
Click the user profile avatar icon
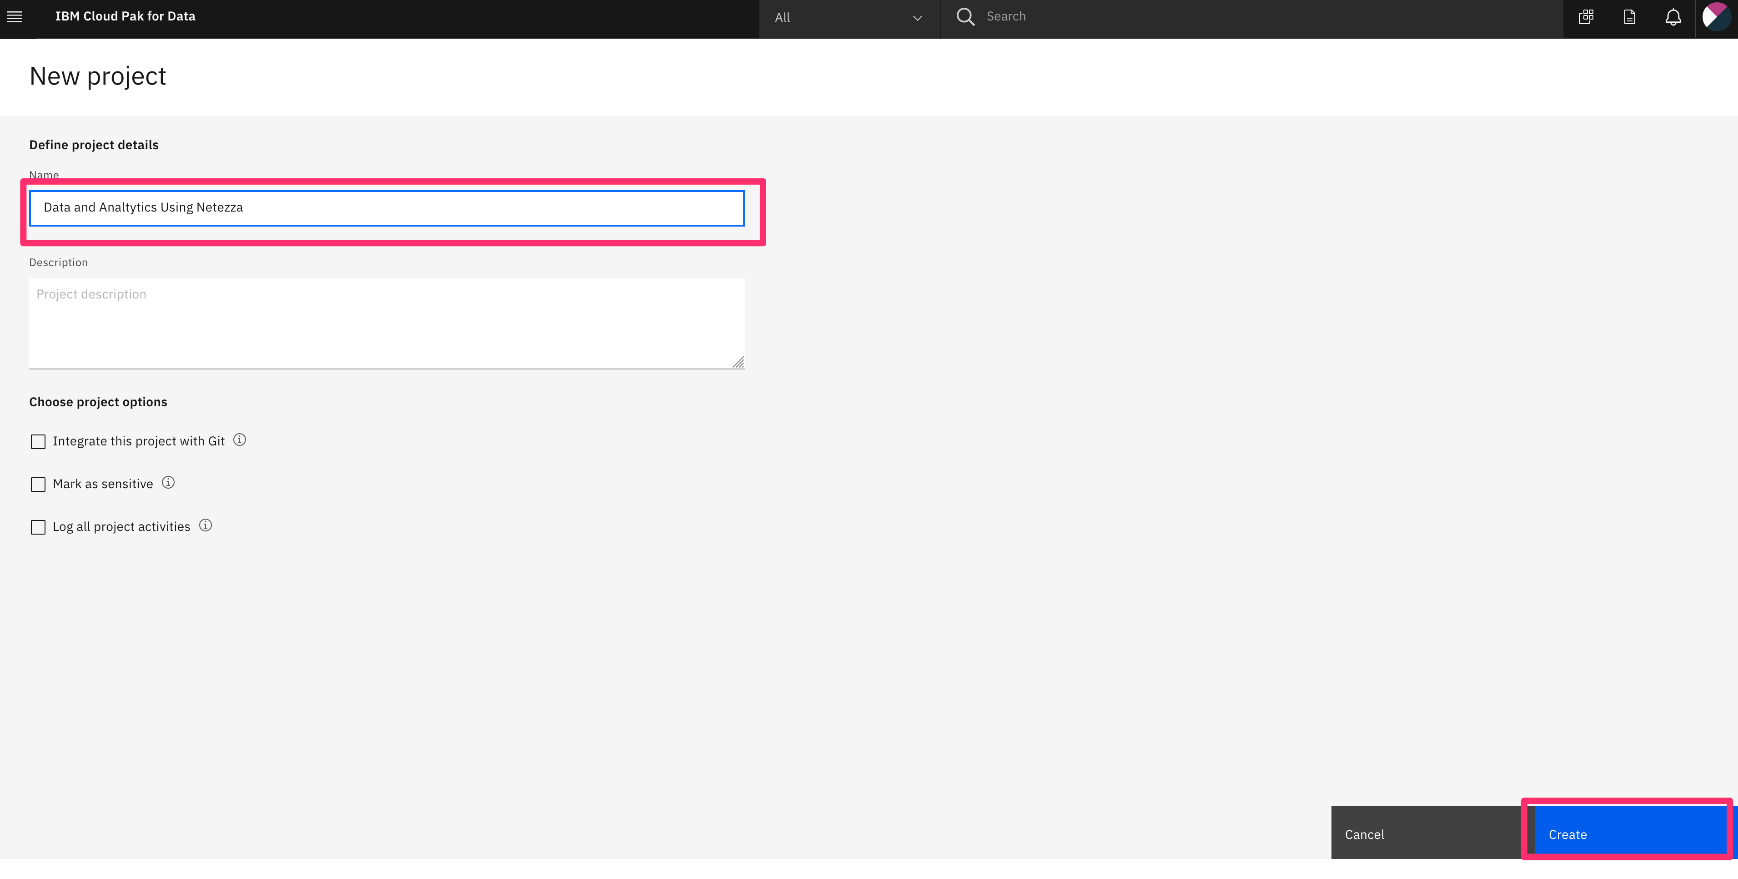pos(1716,17)
